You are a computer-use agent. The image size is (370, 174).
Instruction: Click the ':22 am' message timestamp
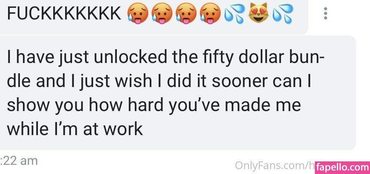(x=19, y=161)
